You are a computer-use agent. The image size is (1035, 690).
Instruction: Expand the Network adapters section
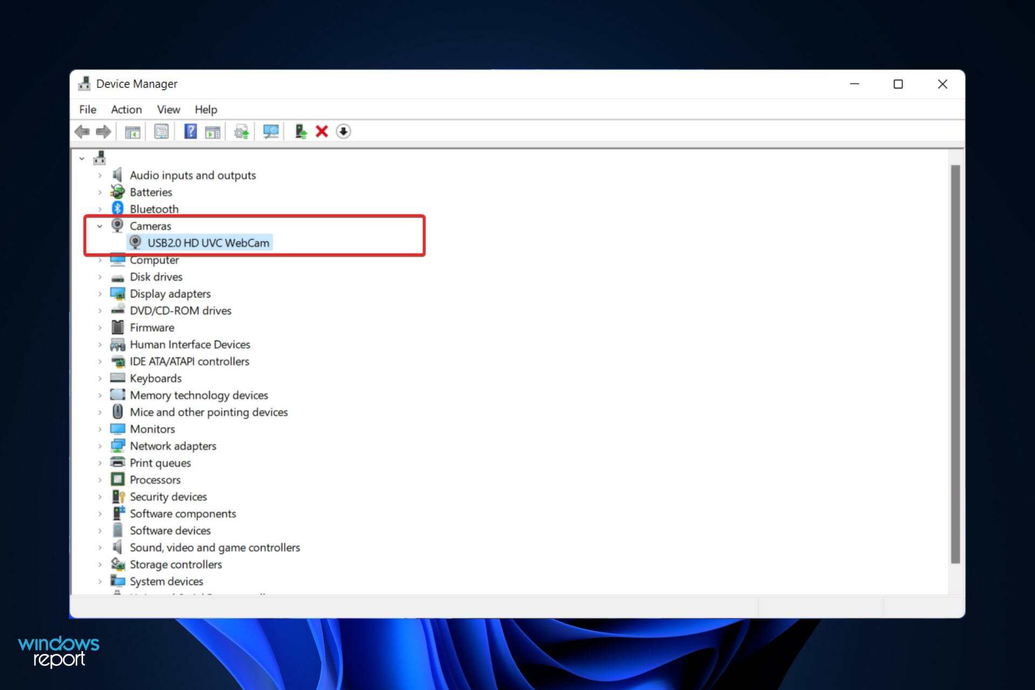click(x=100, y=445)
